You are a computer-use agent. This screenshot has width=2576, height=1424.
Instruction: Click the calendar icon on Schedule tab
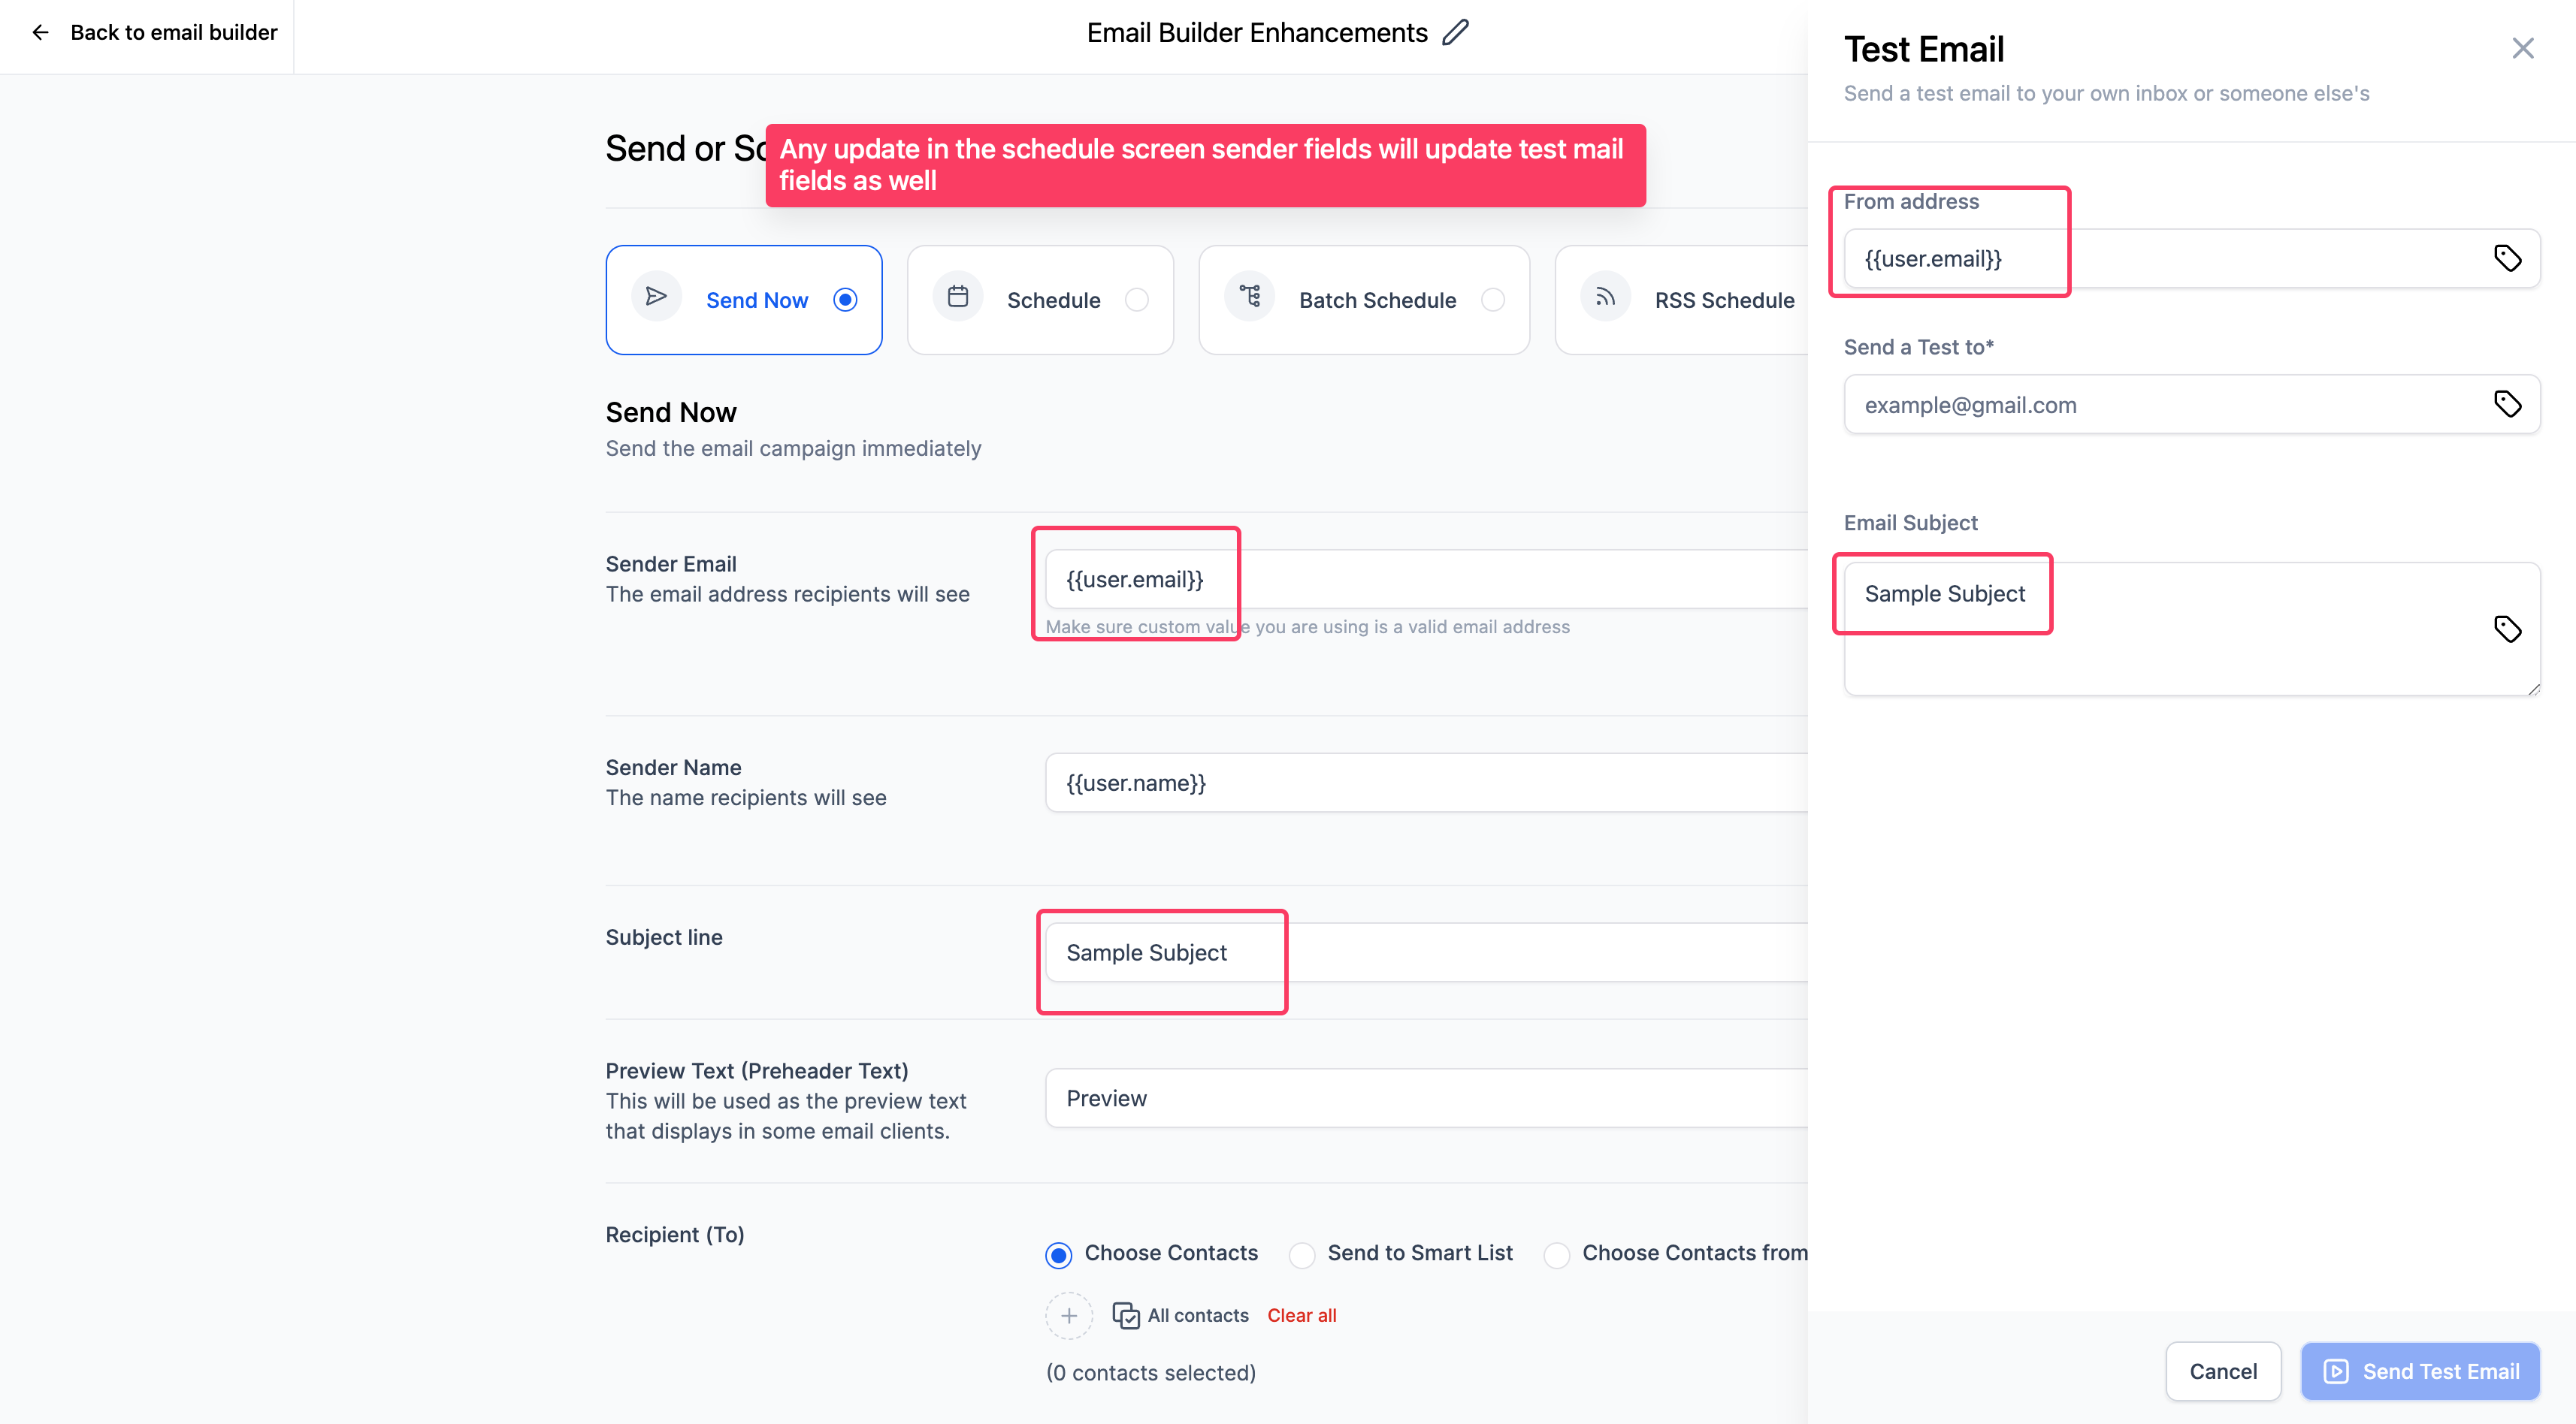959,297
